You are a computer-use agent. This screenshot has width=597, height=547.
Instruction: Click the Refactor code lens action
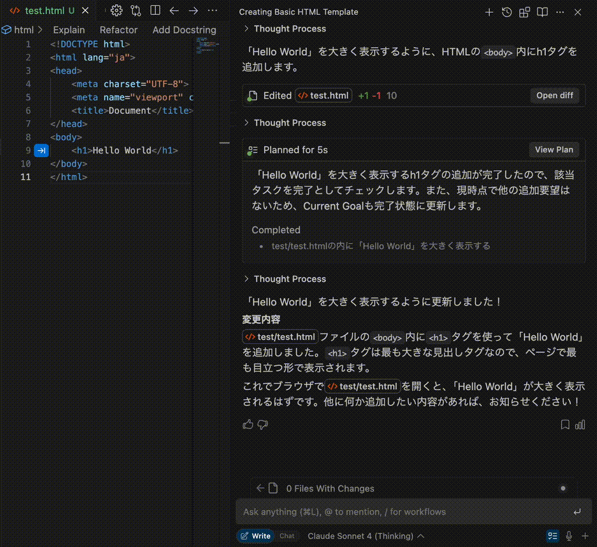tap(118, 30)
